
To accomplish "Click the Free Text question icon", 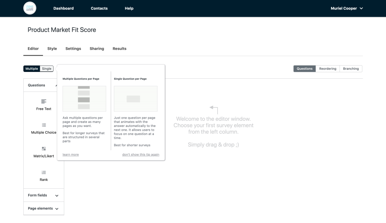I will 44,101.
